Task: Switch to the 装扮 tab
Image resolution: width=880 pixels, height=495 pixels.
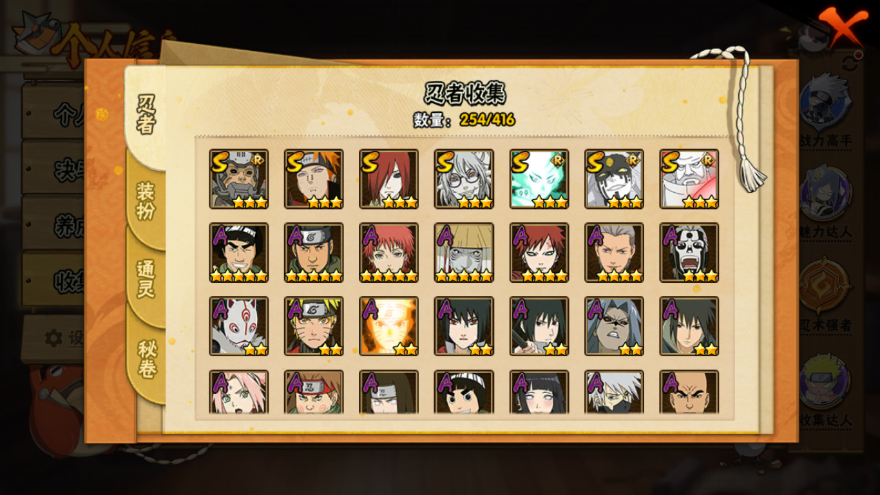Action: coord(146,201)
